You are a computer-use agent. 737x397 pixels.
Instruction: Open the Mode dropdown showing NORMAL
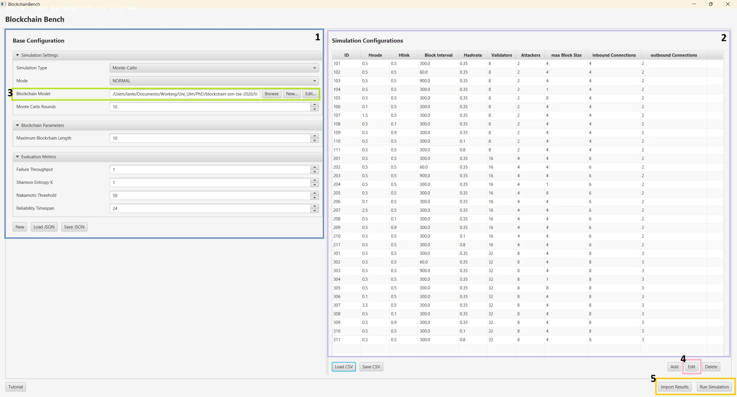click(214, 81)
